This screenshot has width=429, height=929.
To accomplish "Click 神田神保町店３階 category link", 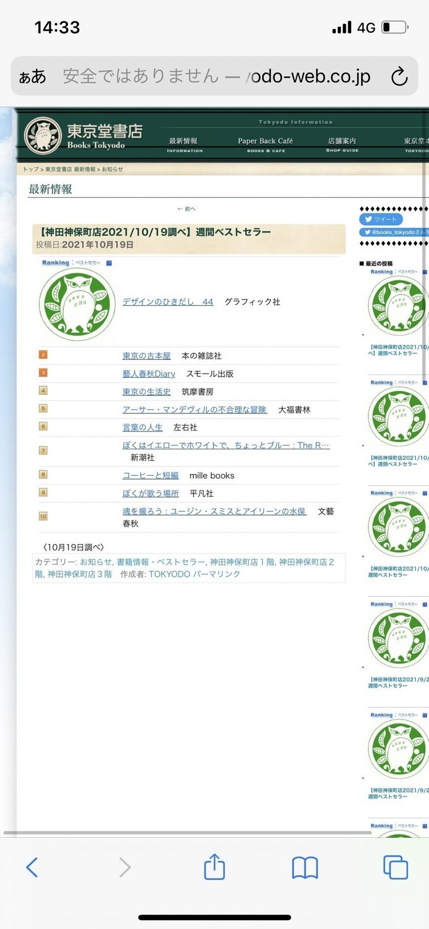I will 80,574.
